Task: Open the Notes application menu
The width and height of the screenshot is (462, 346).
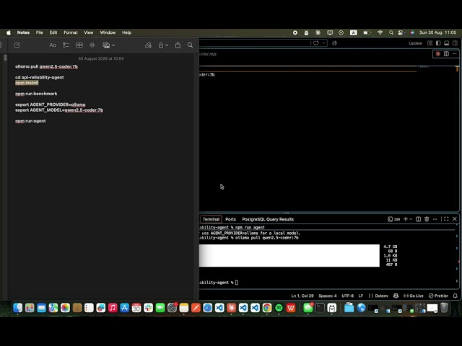Action: tap(23, 32)
